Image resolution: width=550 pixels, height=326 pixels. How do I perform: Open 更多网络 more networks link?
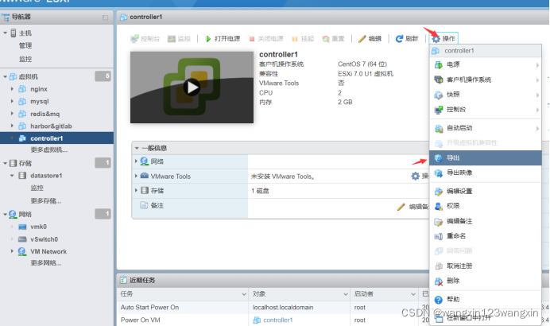pyautogui.click(x=46, y=263)
